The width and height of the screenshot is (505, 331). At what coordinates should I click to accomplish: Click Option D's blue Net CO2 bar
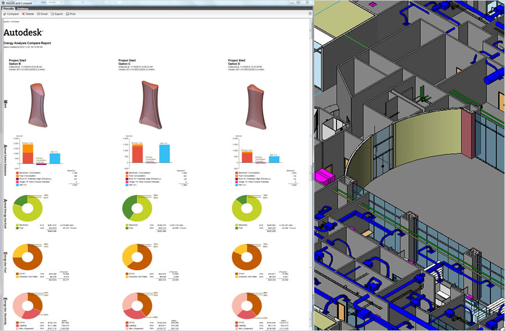click(x=274, y=159)
